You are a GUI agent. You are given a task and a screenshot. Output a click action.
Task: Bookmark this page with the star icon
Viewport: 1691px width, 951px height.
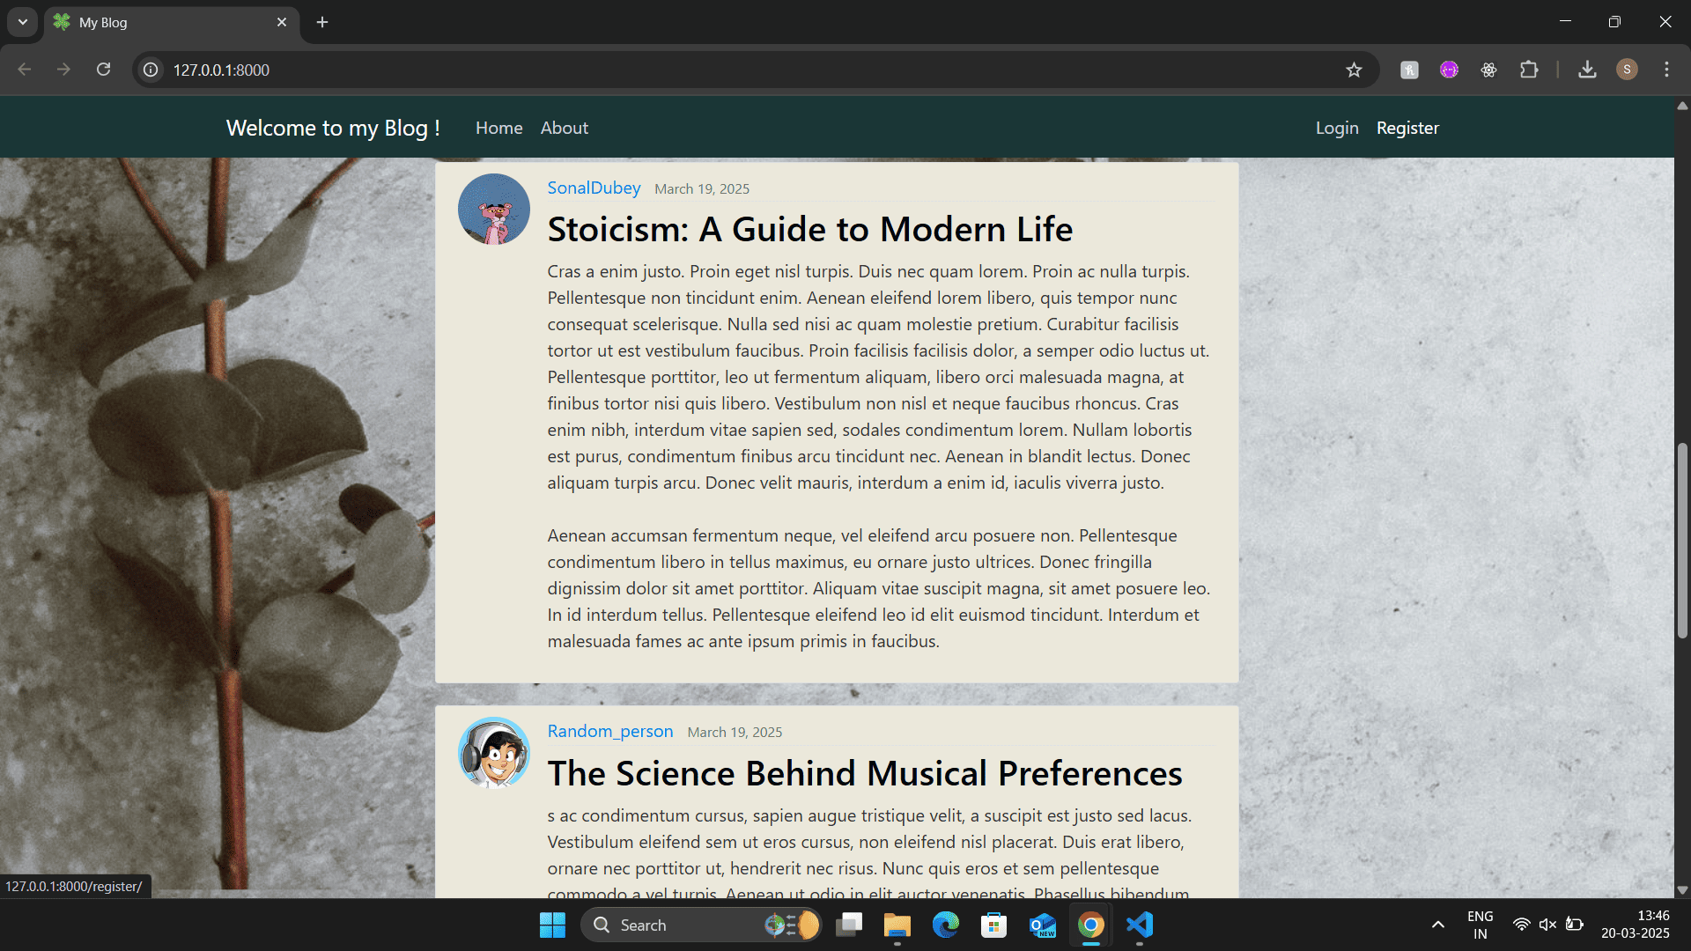coord(1354,70)
